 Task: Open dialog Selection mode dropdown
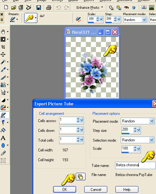point(151,140)
